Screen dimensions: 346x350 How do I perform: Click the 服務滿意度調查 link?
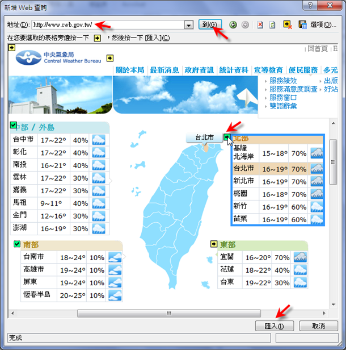coord(293,89)
